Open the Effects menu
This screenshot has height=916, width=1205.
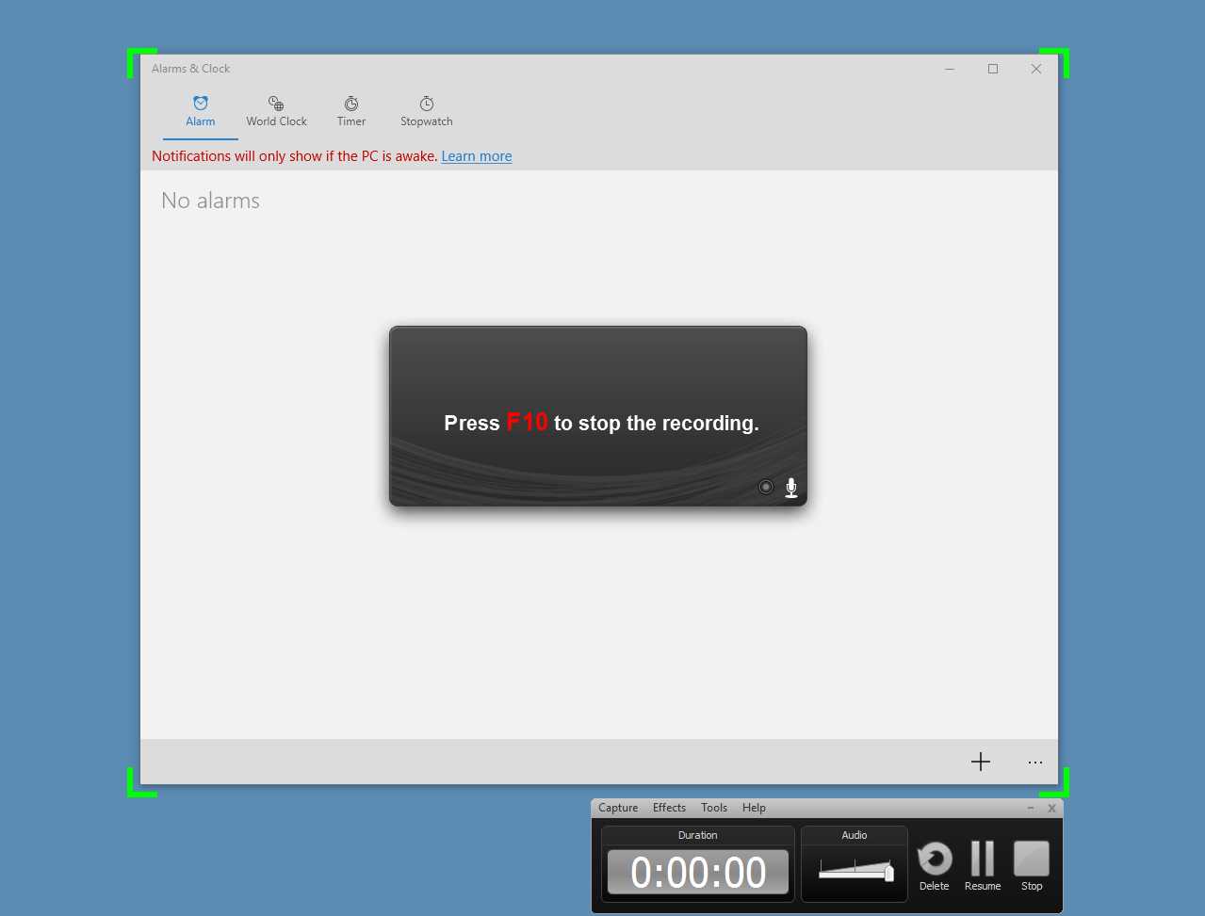[x=668, y=807]
